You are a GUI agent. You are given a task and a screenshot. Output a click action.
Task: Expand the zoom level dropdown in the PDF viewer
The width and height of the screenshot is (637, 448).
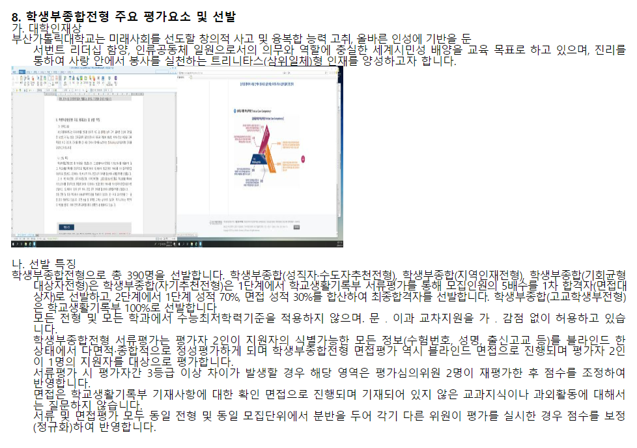pyautogui.click(x=191, y=77)
